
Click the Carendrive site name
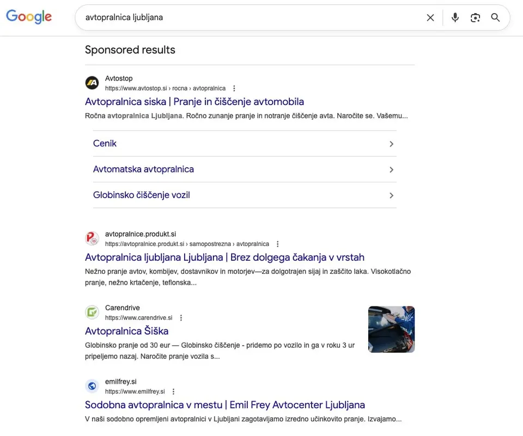tap(123, 308)
